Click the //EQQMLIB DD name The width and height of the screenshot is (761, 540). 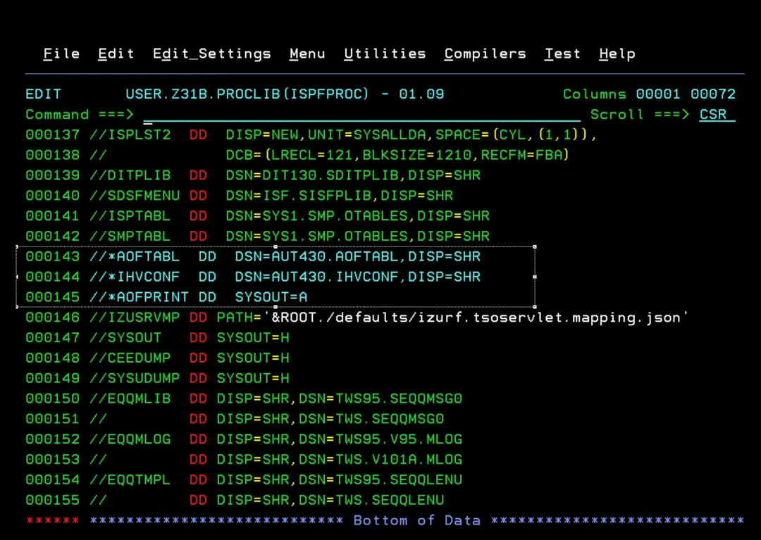130,399
